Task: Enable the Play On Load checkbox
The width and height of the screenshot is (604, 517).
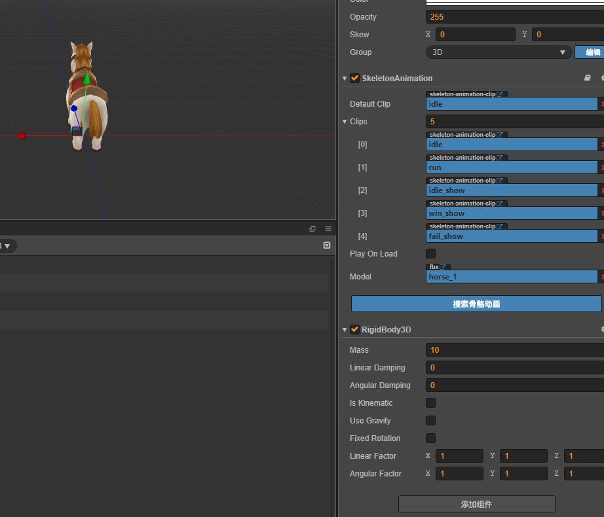Action: tap(430, 253)
